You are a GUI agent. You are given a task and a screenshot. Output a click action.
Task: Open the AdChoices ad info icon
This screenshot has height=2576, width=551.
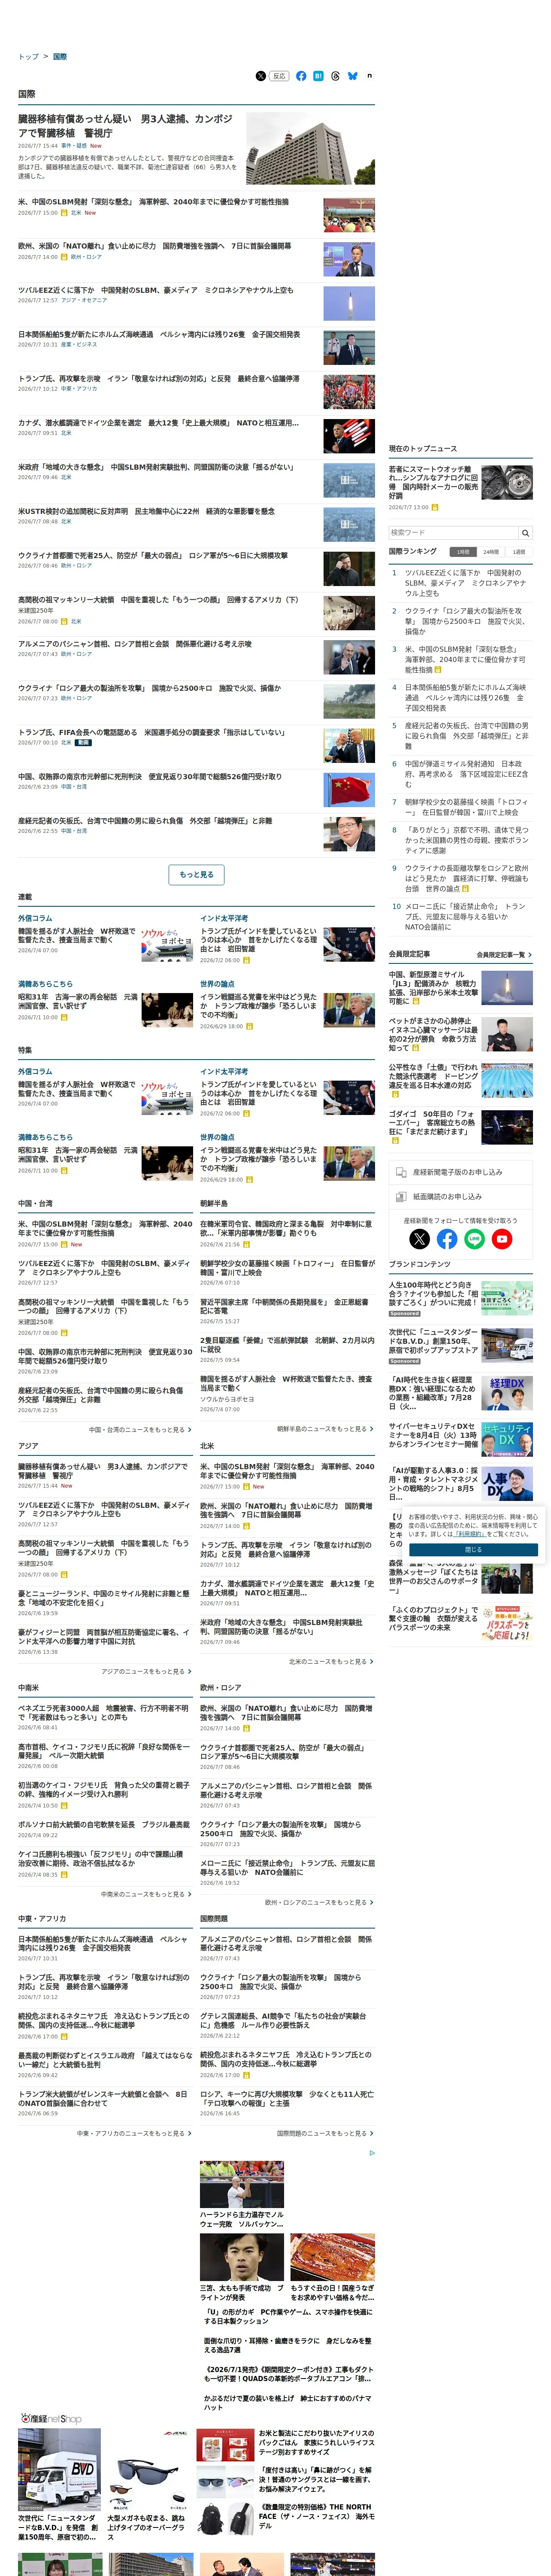372,2153
